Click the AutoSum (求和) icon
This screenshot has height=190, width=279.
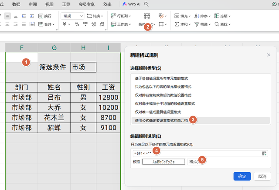click(177, 24)
